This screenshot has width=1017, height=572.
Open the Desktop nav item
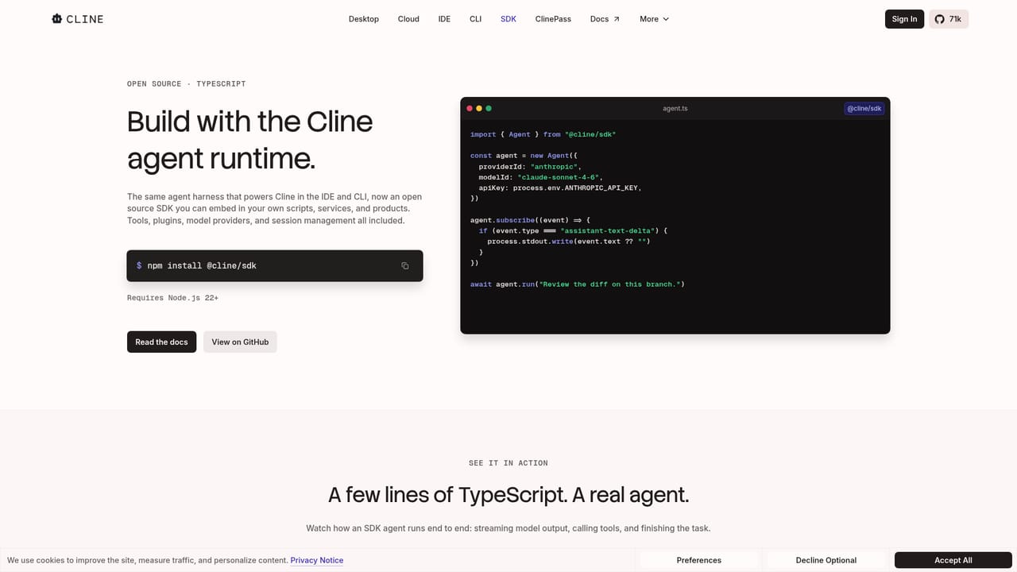coord(364,19)
